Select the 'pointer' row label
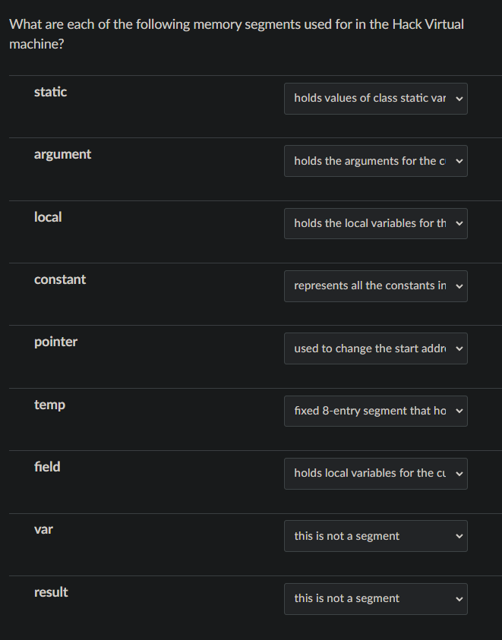The width and height of the screenshot is (502, 640). [x=55, y=342]
